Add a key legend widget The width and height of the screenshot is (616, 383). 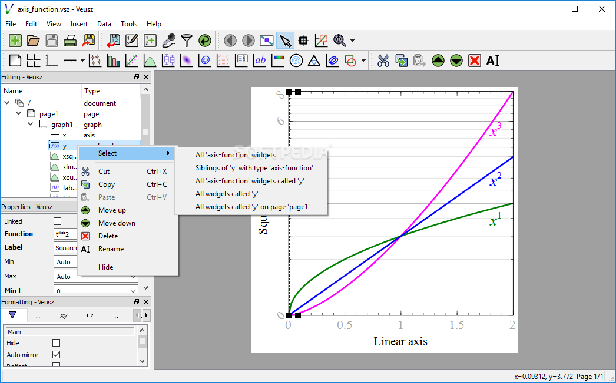pyautogui.click(x=241, y=61)
